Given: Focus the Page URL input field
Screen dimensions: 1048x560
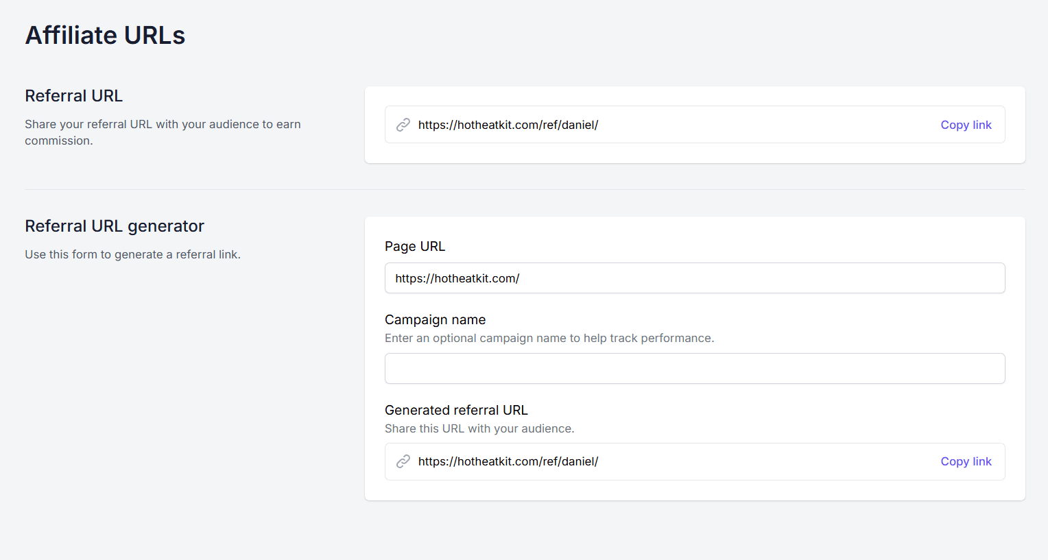Looking at the screenshot, I should [694, 278].
